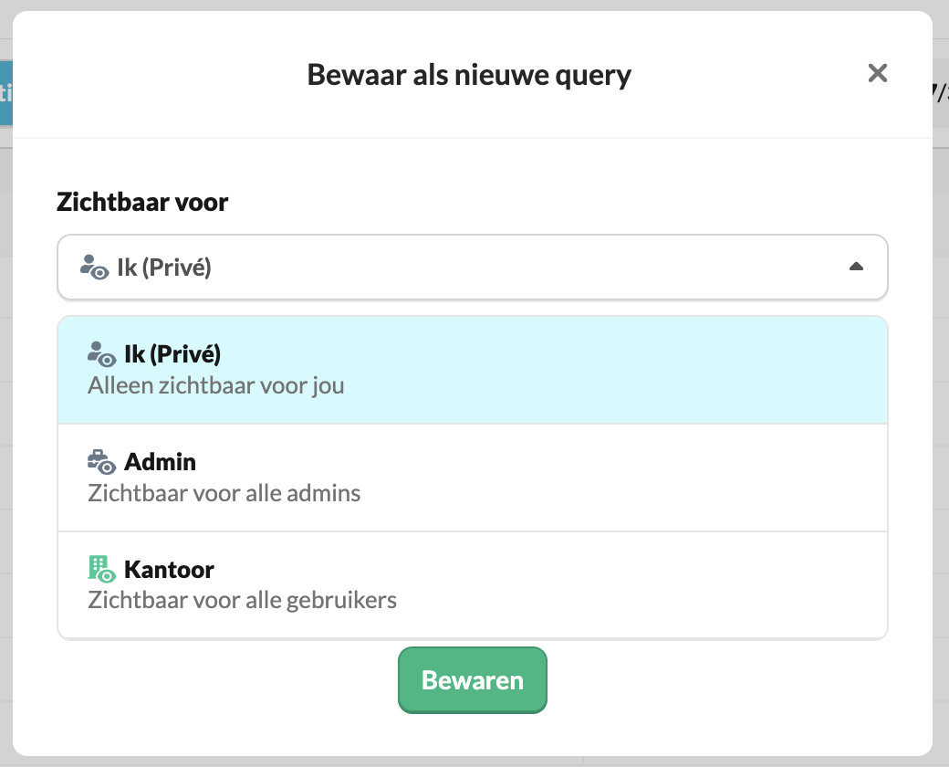Click the 'Zichtbaar voor alle gebruikers' description

243,601
